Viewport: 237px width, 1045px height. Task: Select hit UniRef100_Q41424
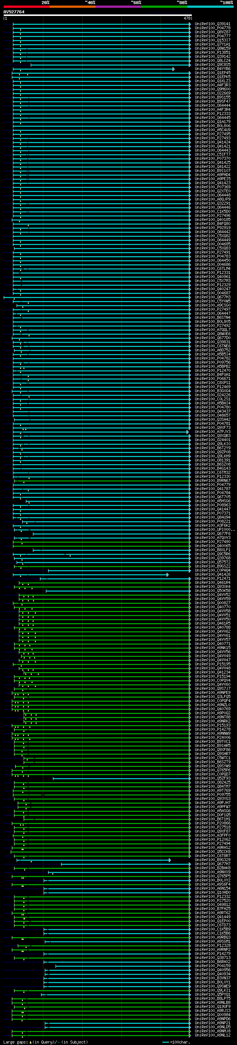point(213,142)
